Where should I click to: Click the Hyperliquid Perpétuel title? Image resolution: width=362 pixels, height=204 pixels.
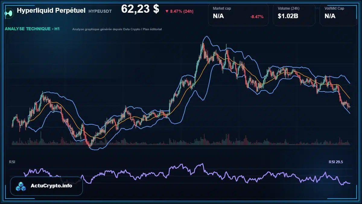click(51, 10)
